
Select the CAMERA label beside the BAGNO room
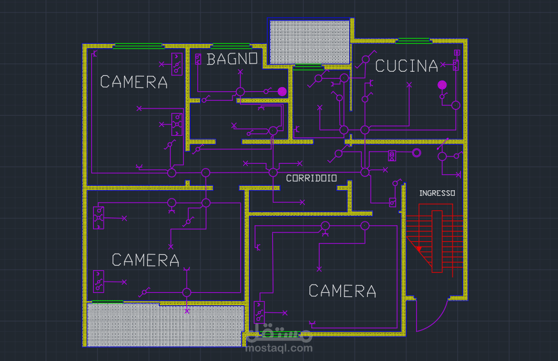(x=134, y=82)
